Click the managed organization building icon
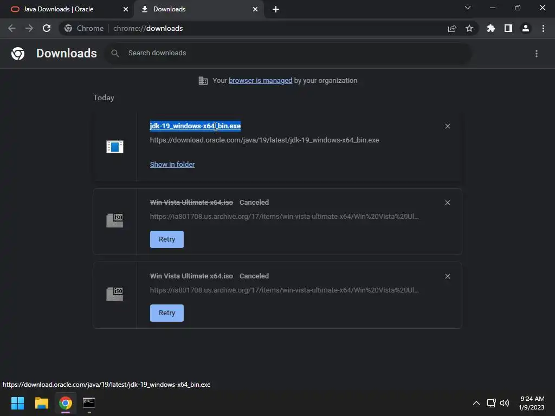555x416 pixels. click(203, 81)
